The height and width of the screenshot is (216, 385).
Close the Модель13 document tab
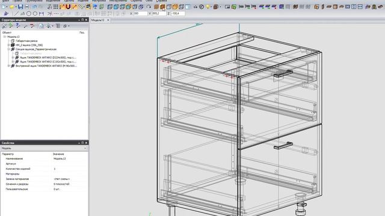tap(108, 20)
